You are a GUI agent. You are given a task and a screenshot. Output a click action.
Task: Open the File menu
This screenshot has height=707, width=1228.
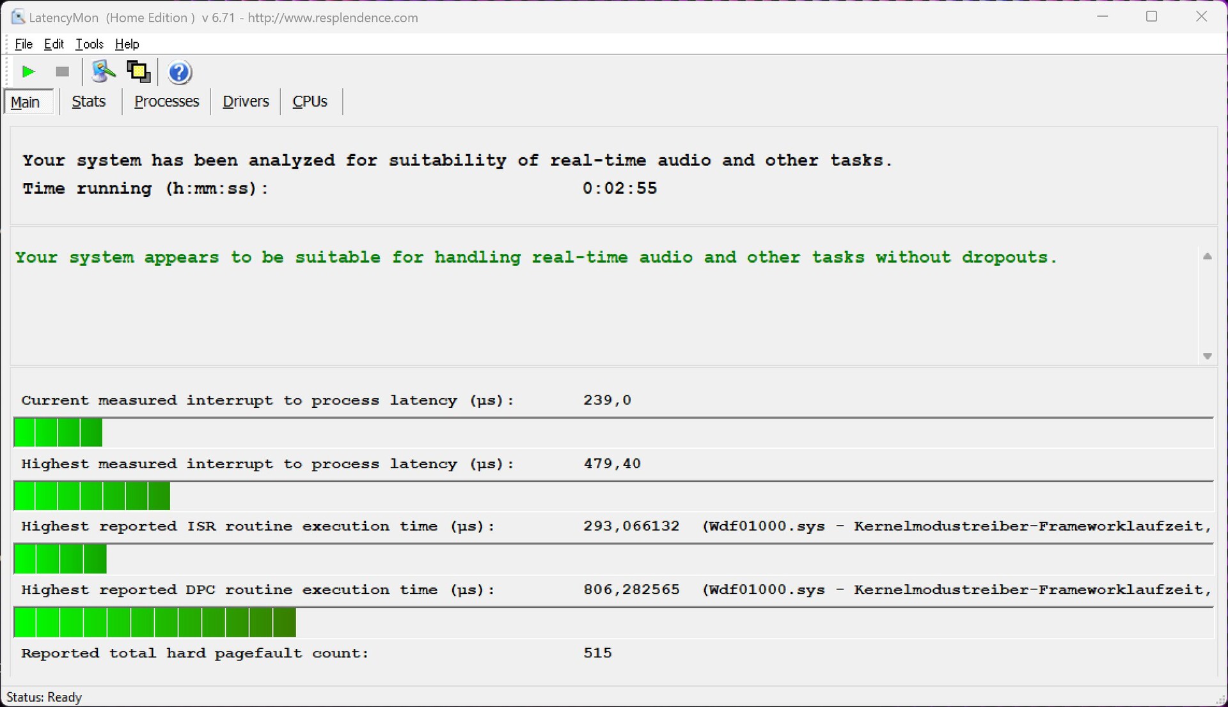[x=24, y=44]
